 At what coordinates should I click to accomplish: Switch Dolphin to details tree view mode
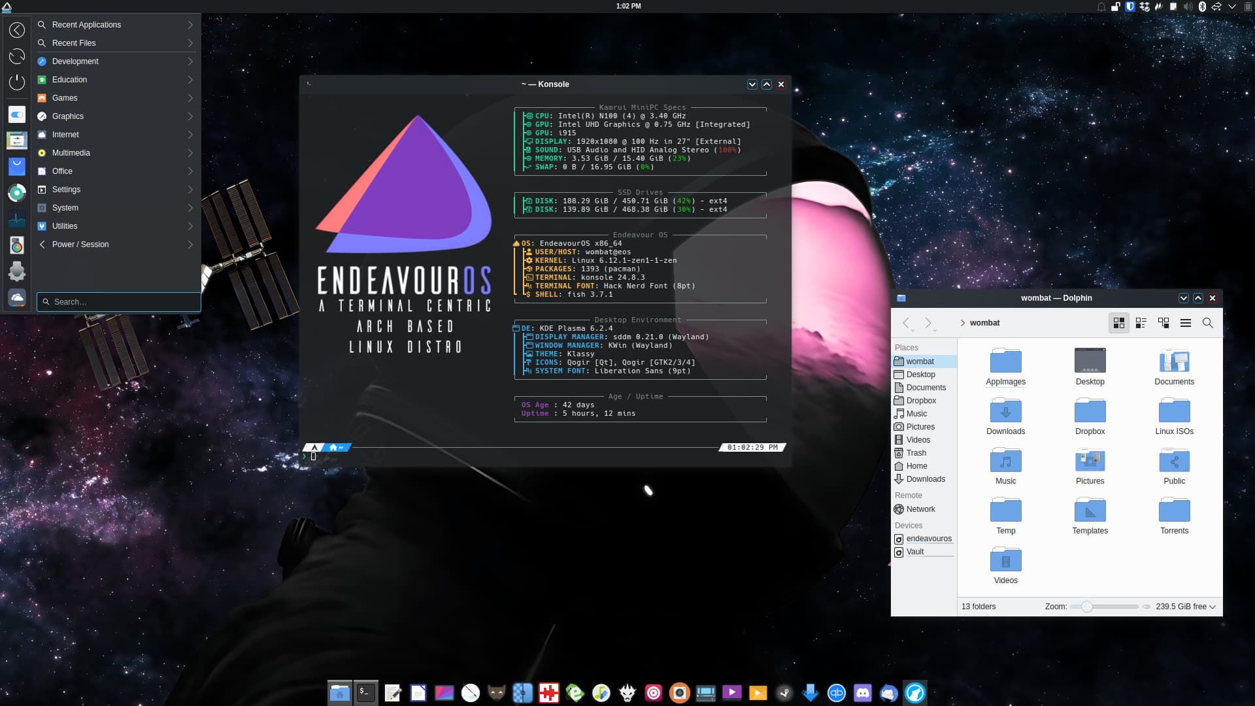tap(1163, 323)
